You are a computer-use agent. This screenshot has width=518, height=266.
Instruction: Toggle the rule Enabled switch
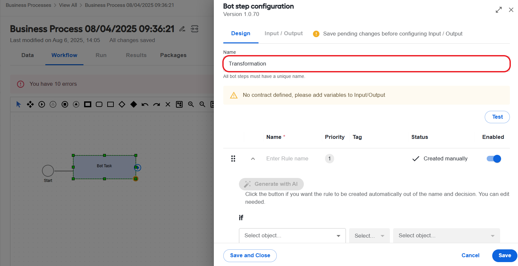pos(494,159)
